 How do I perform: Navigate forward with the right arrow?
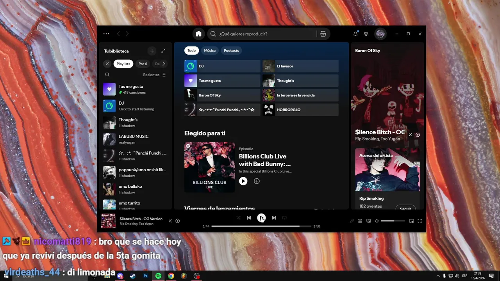coord(127,34)
